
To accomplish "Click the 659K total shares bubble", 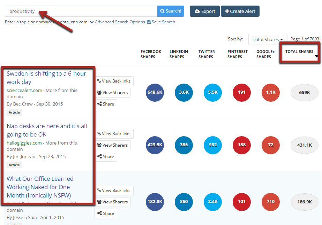I will pos(305,93).
